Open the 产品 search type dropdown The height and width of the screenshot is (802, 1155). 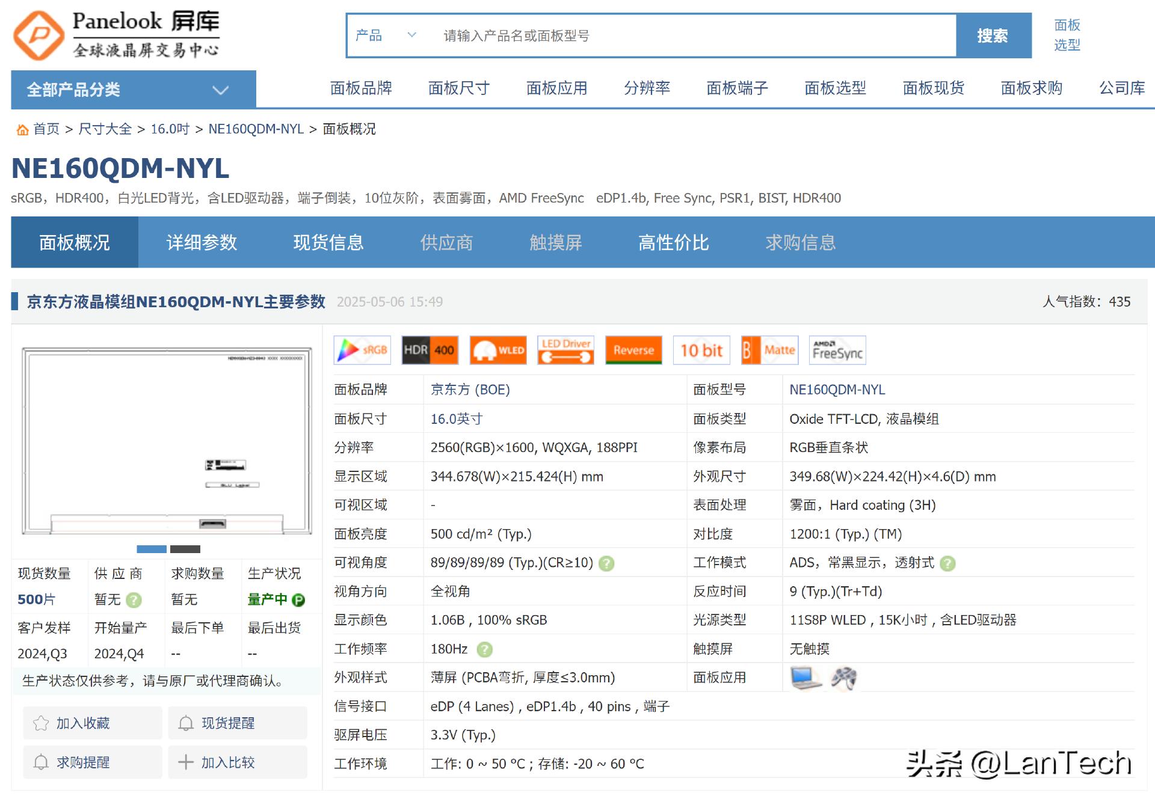[386, 35]
